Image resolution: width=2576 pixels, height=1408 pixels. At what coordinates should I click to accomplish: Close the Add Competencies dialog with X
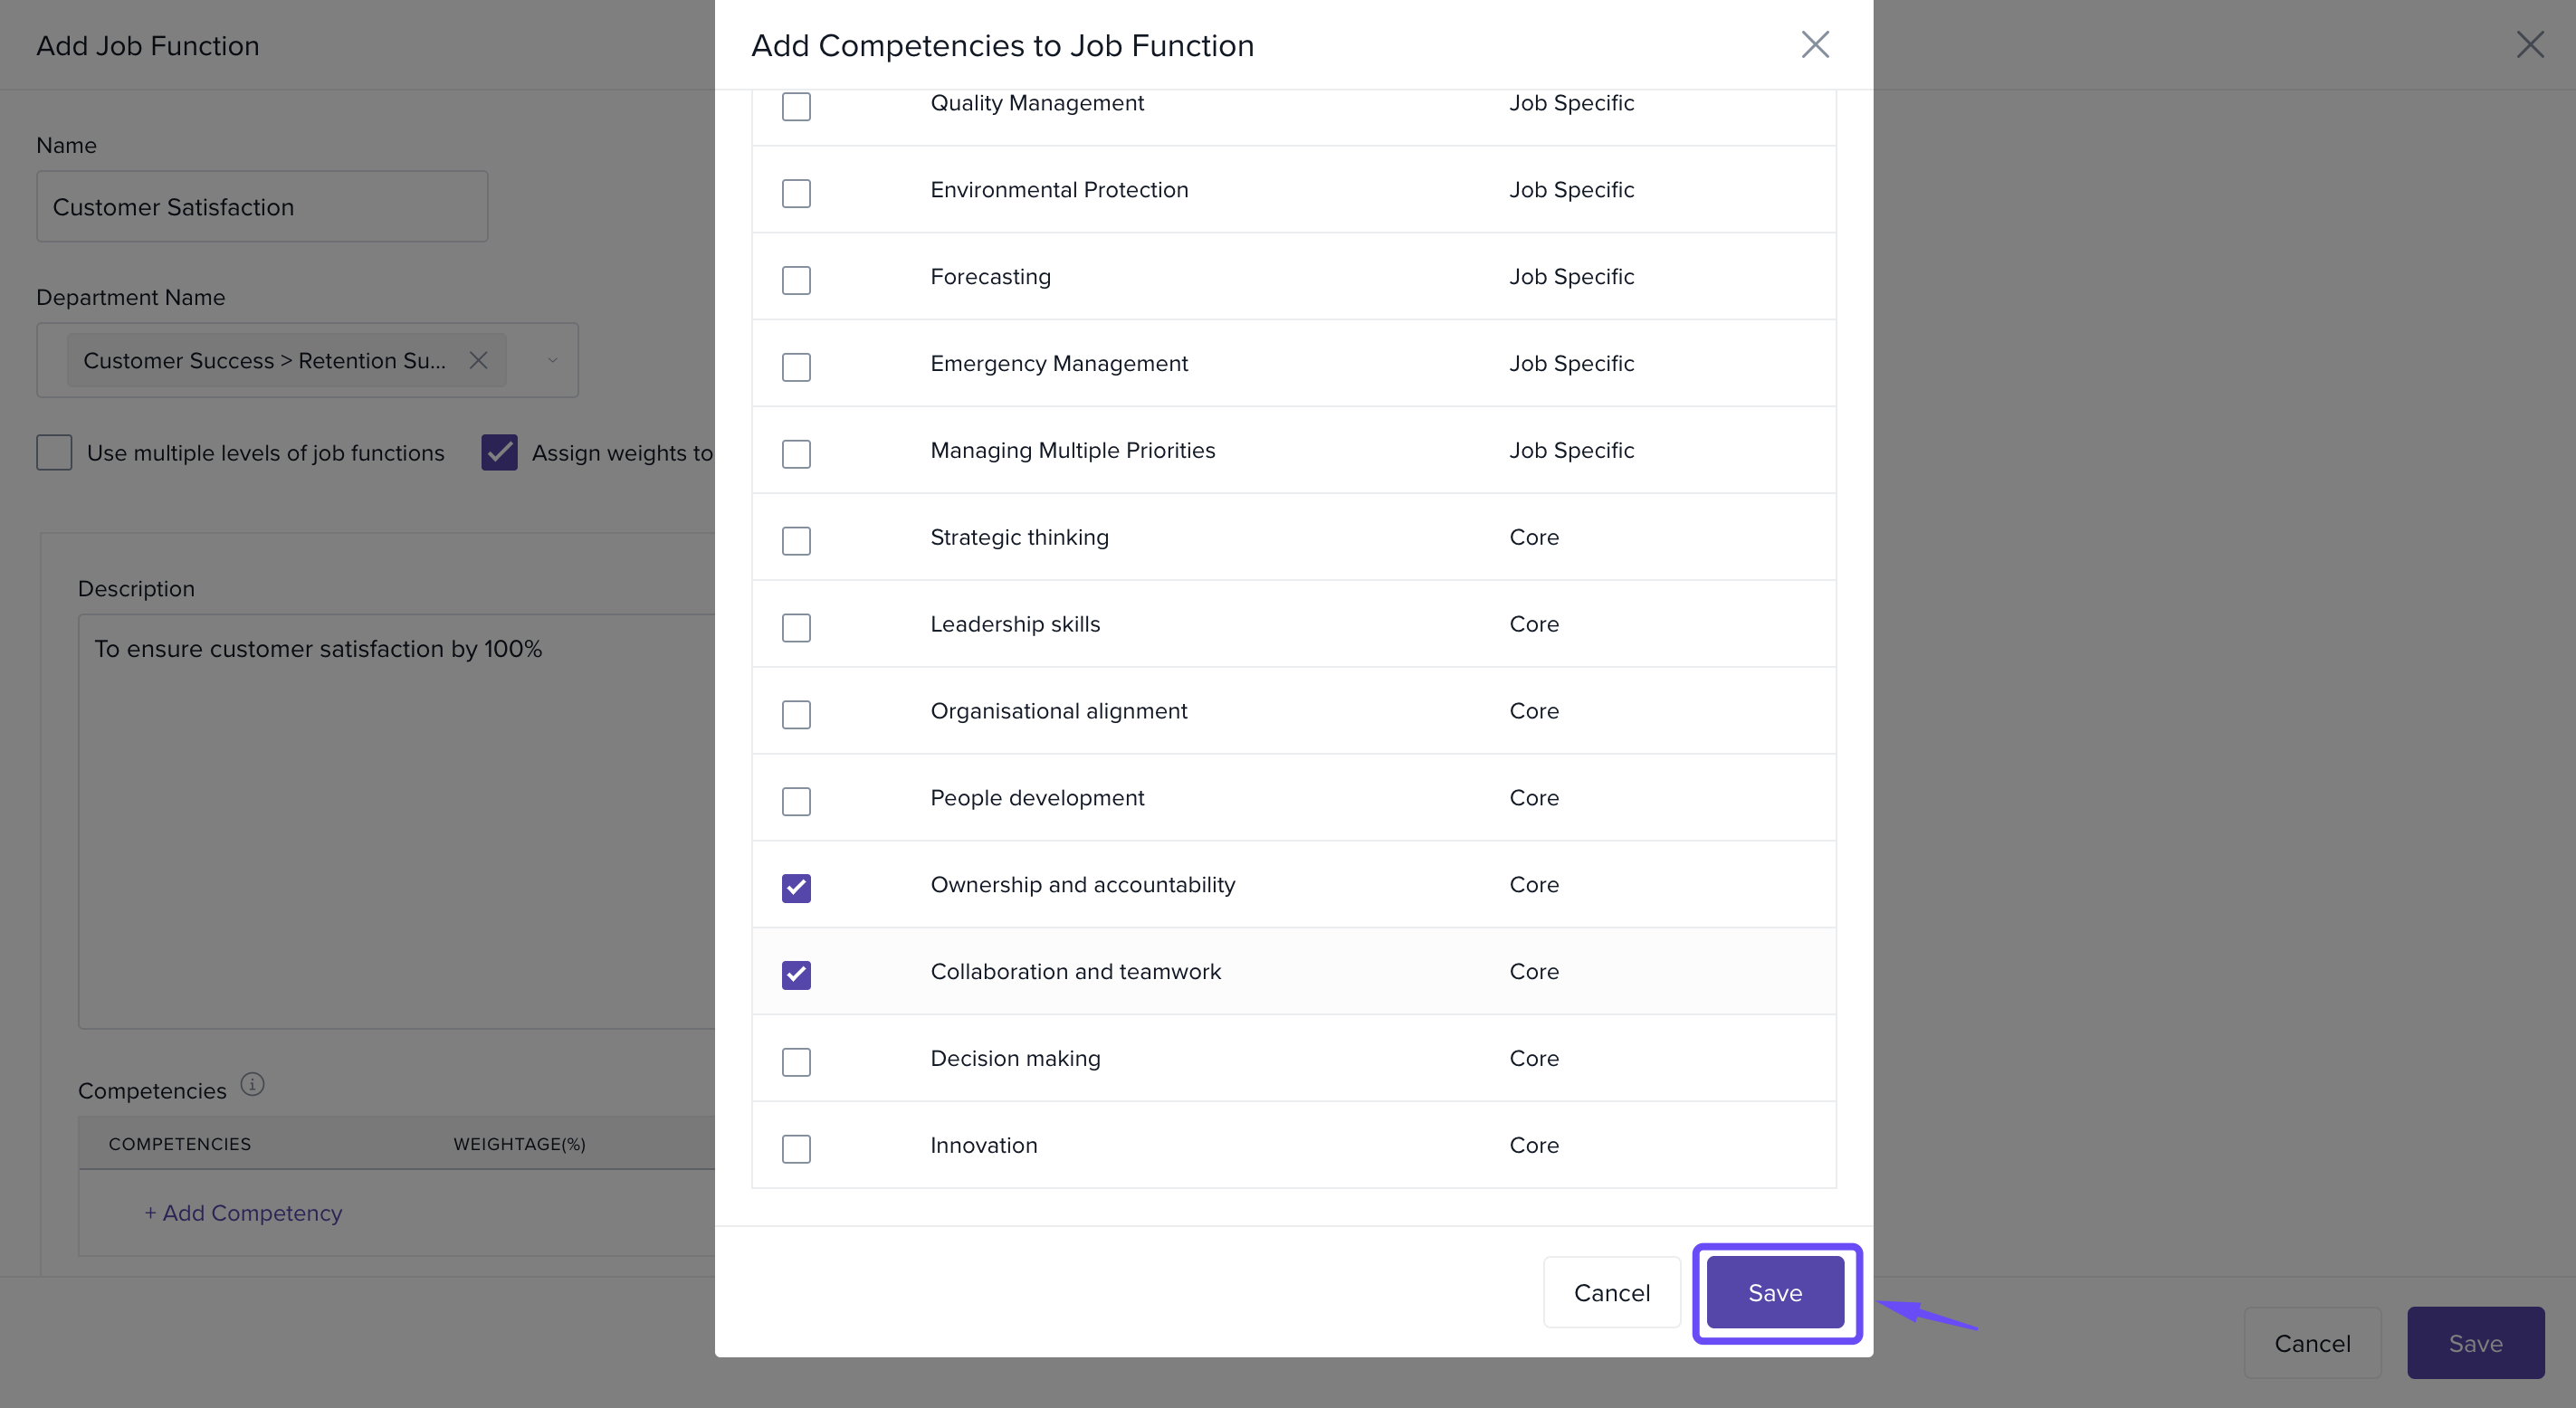click(1815, 45)
